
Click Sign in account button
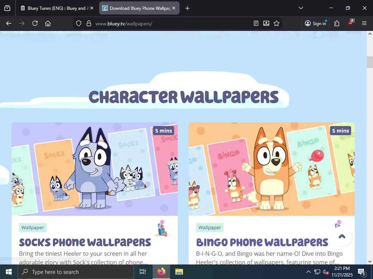click(x=315, y=23)
